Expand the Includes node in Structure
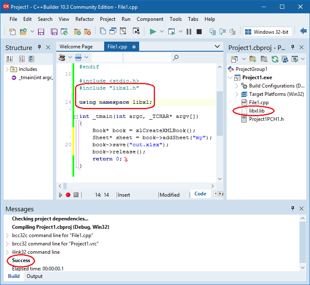The height and width of the screenshot is (285, 310). coord(7,69)
